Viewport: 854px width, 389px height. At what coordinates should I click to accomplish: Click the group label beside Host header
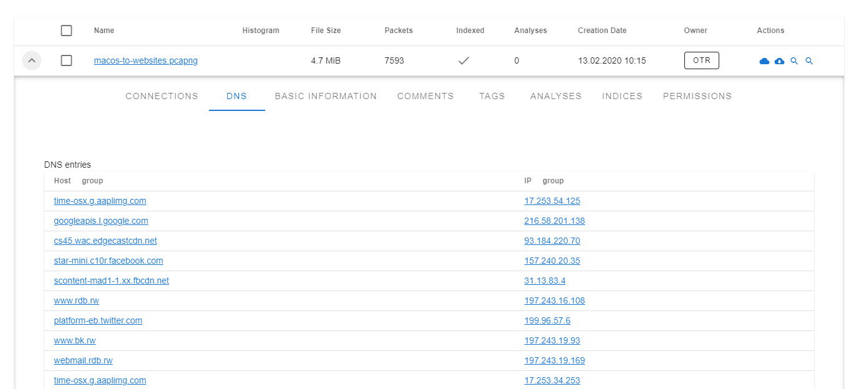[x=92, y=181]
